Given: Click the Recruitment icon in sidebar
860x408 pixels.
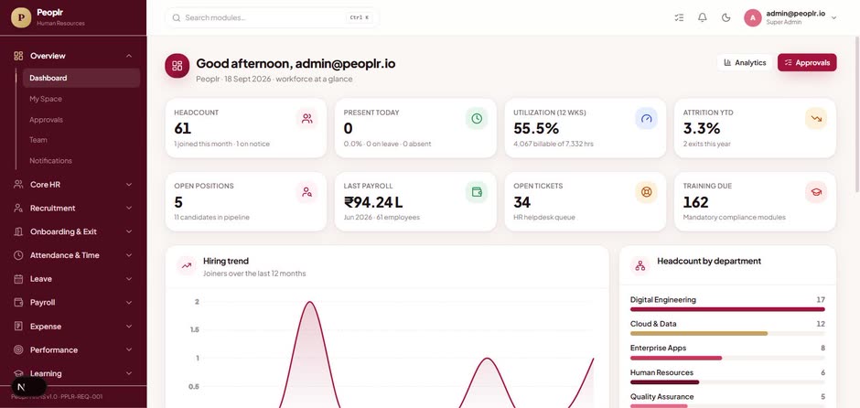Looking at the screenshot, I should [18, 209].
